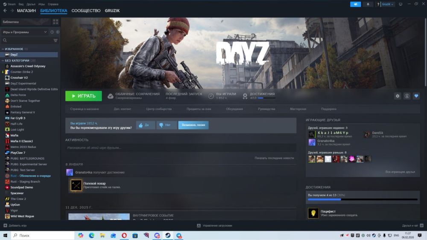Open the СООБЩЕСТВО tab
The width and height of the screenshot is (427, 240).
86,11
